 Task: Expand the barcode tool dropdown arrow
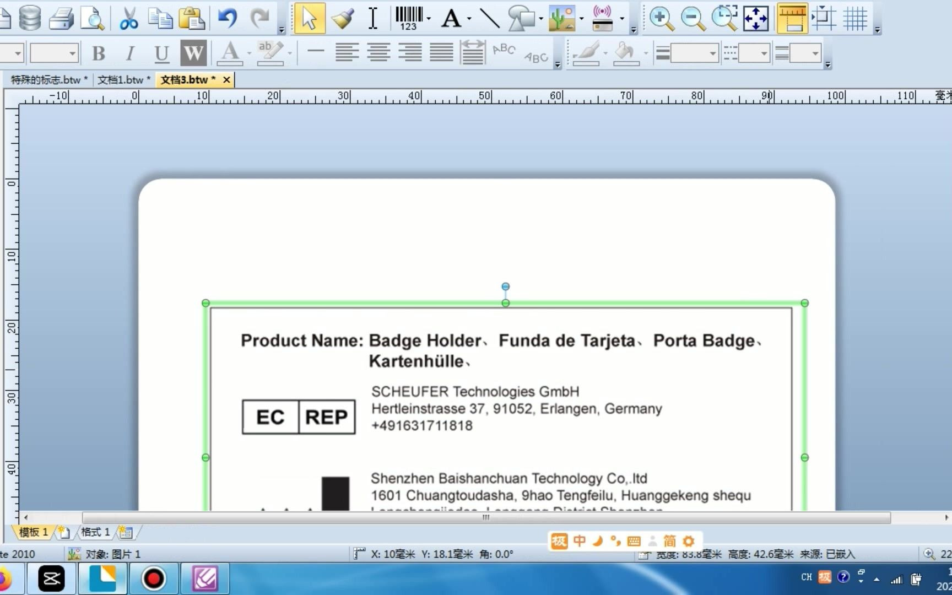429,19
